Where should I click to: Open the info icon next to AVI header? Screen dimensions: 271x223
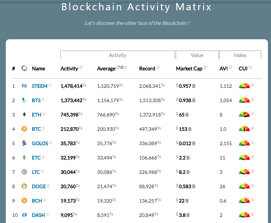pos(231,67)
